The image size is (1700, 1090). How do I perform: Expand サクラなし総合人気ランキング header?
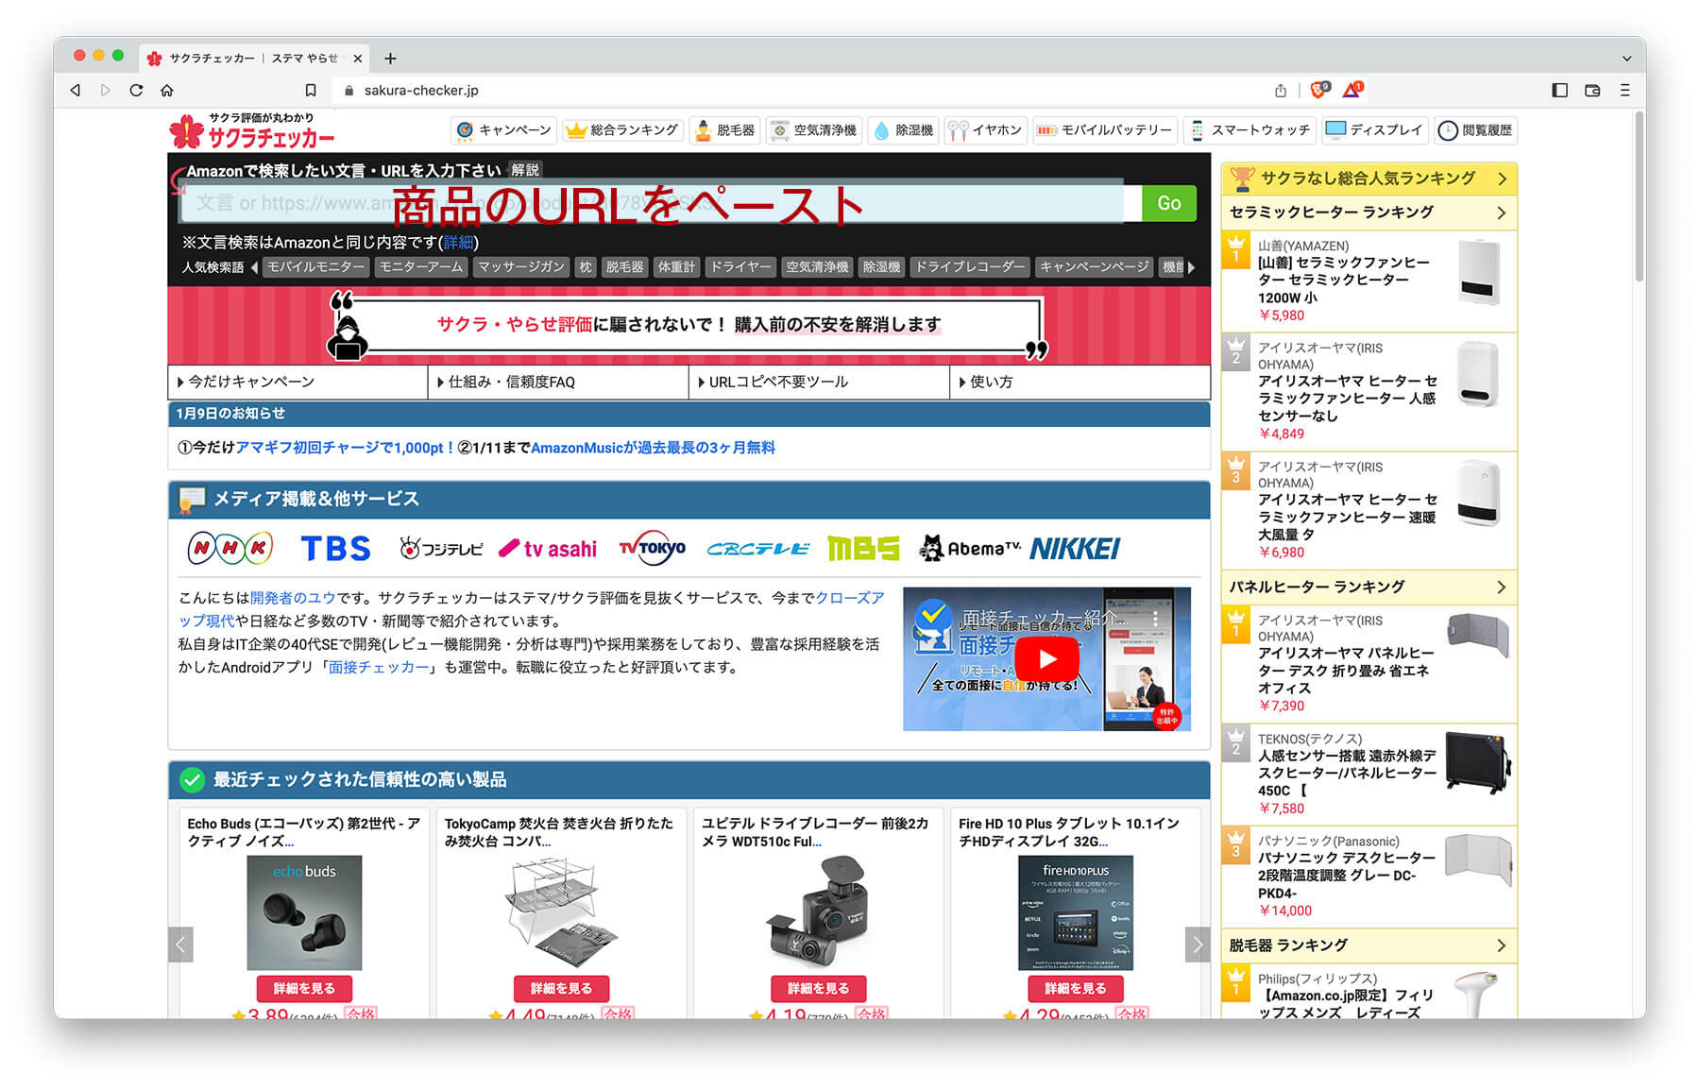tap(1368, 179)
